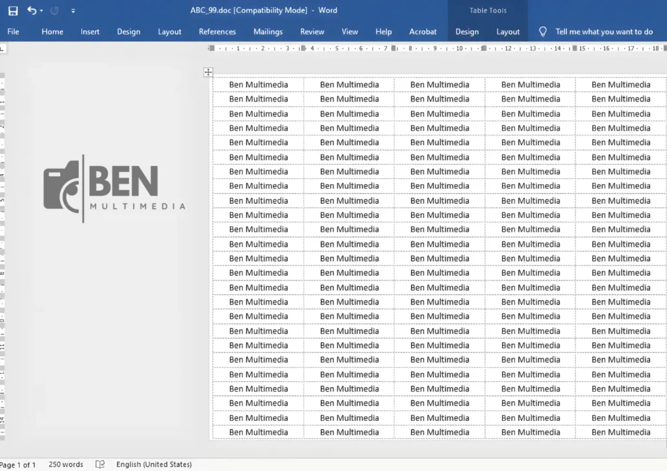Click the Undo arrow icon

click(x=31, y=10)
